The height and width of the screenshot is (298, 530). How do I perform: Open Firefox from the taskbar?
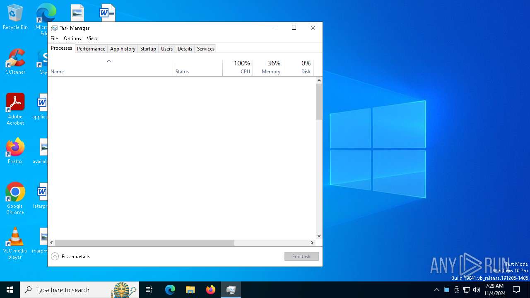click(x=211, y=290)
